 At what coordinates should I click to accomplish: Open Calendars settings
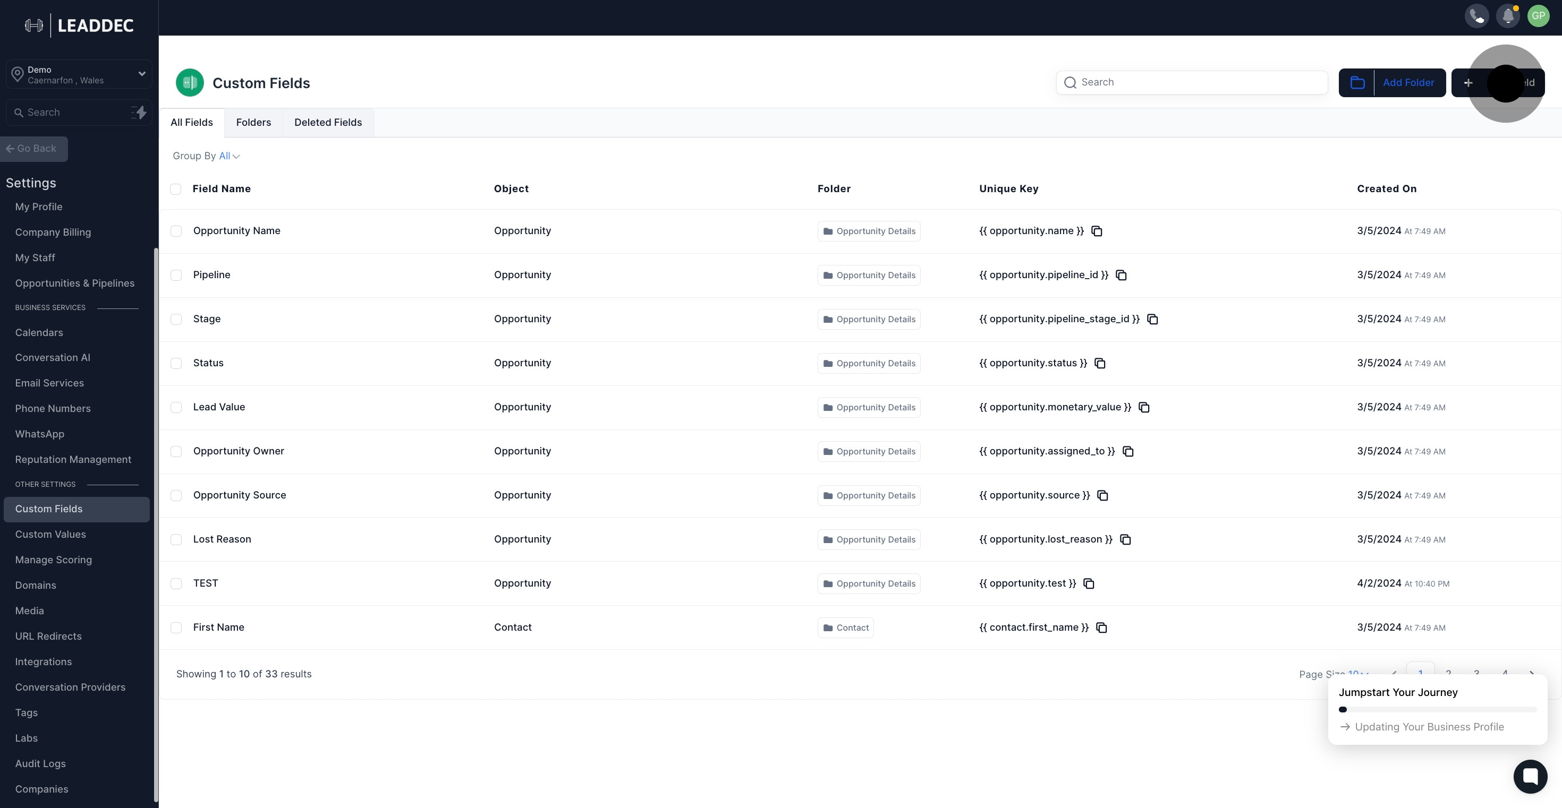[x=39, y=332]
